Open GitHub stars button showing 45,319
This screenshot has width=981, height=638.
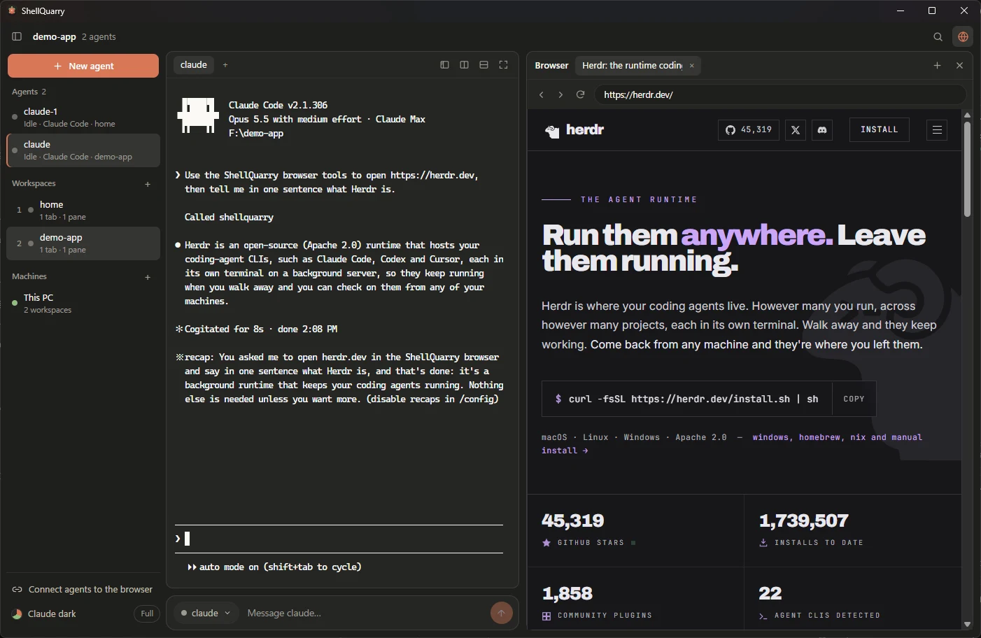(x=749, y=130)
